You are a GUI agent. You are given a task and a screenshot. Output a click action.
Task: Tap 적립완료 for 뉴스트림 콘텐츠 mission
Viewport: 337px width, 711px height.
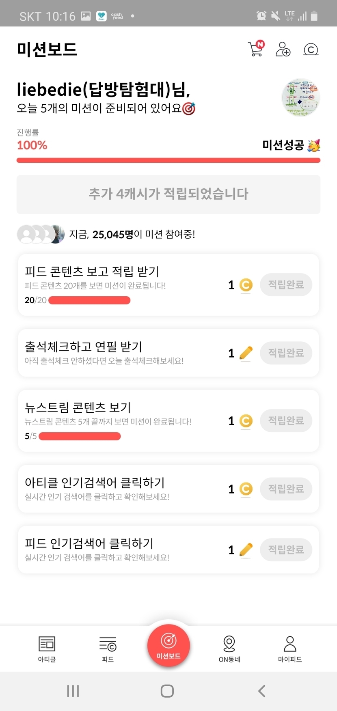tap(286, 420)
